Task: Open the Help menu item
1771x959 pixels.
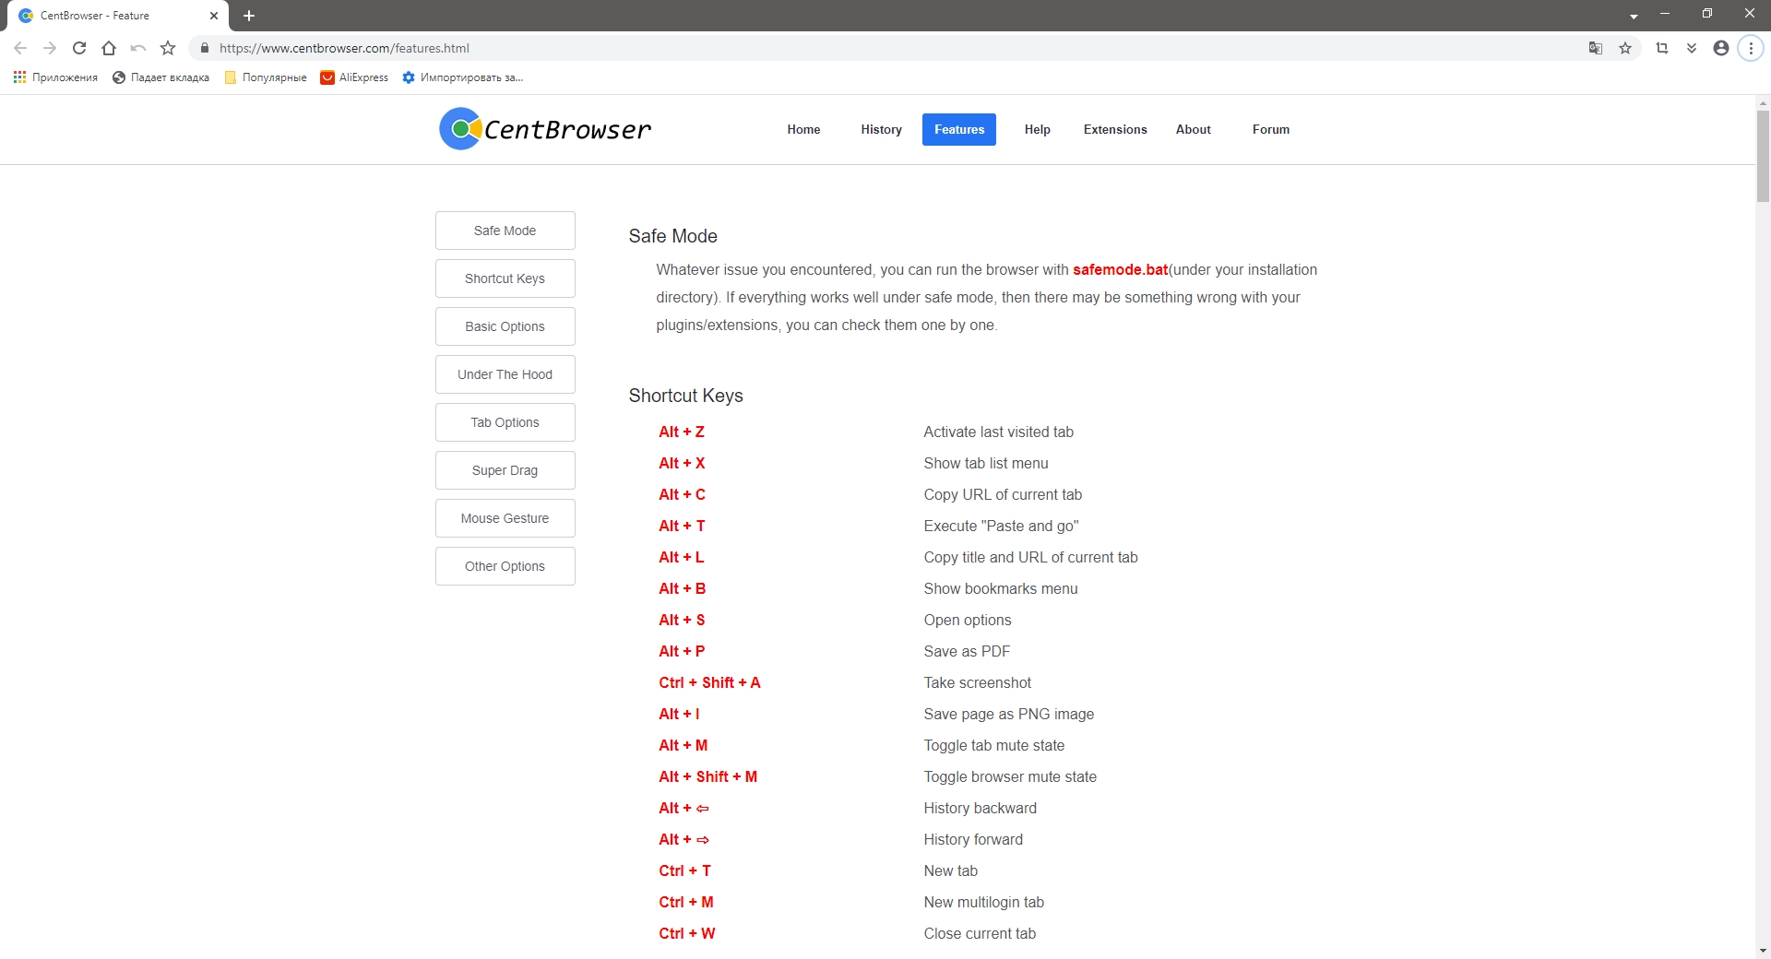Action: tap(1037, 129)
